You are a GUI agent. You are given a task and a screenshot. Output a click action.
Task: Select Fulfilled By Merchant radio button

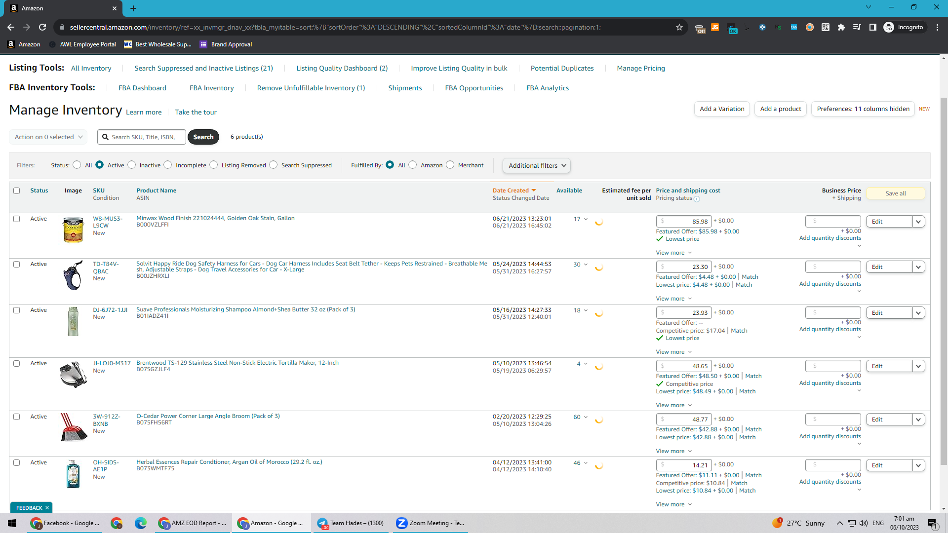(x=450, y=165)
